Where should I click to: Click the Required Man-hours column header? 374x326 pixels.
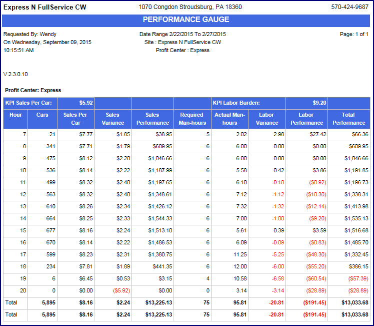[x=192, y=119]
